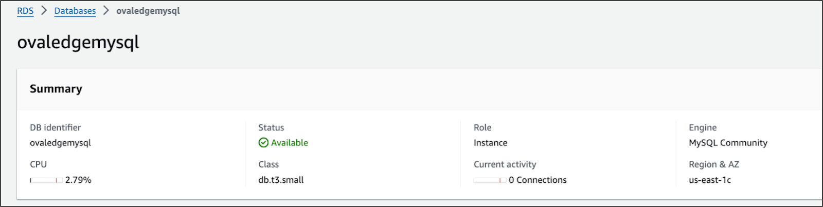This screenshot has height=207, width=823.
Task: Select the db.t3.small class value
Action: (x=281, y=180)
